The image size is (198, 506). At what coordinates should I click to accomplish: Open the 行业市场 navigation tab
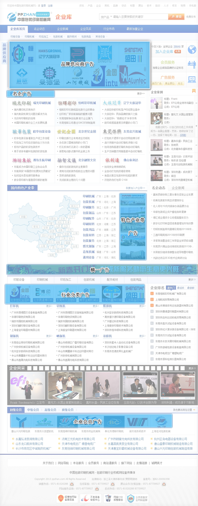109,29
